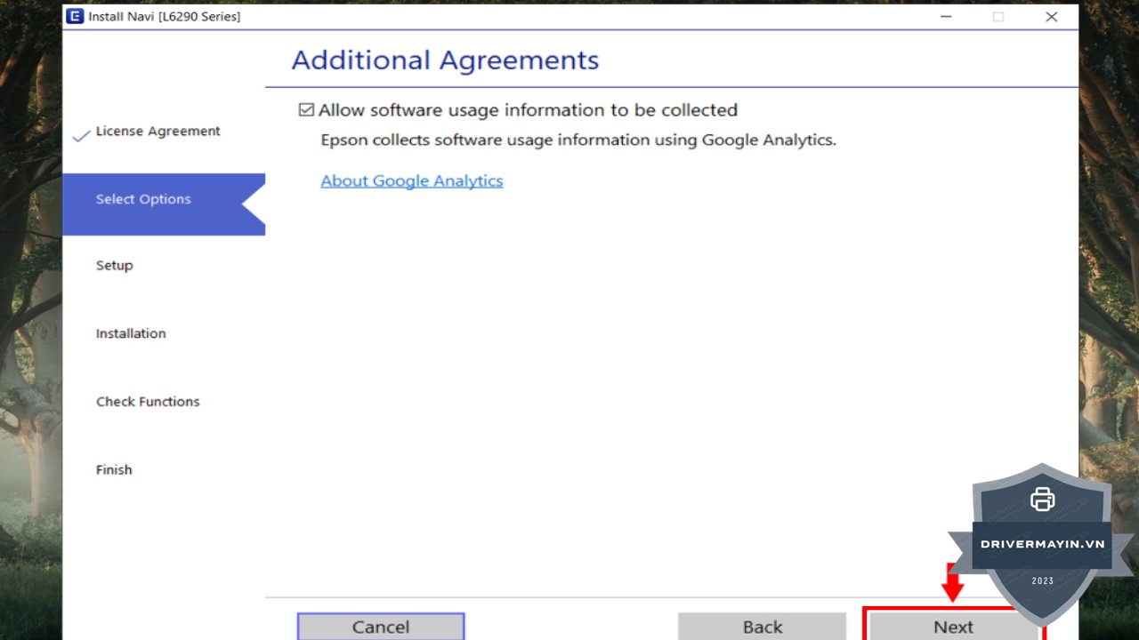Go to the previous page with Back
This screenshot has width=1139, height=640.
tap(762, 627)
